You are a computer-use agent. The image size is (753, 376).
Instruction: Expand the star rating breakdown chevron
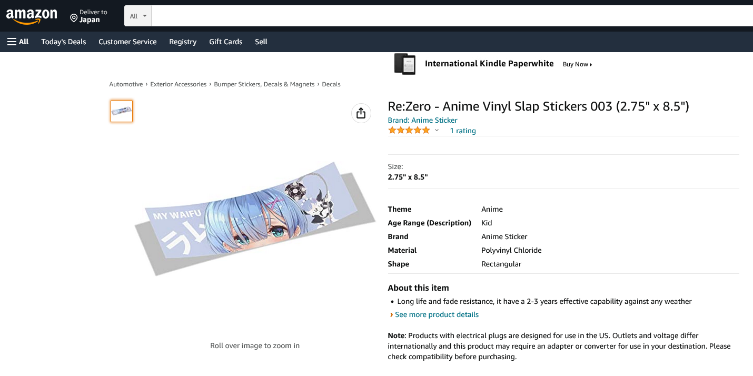(437, 131)
